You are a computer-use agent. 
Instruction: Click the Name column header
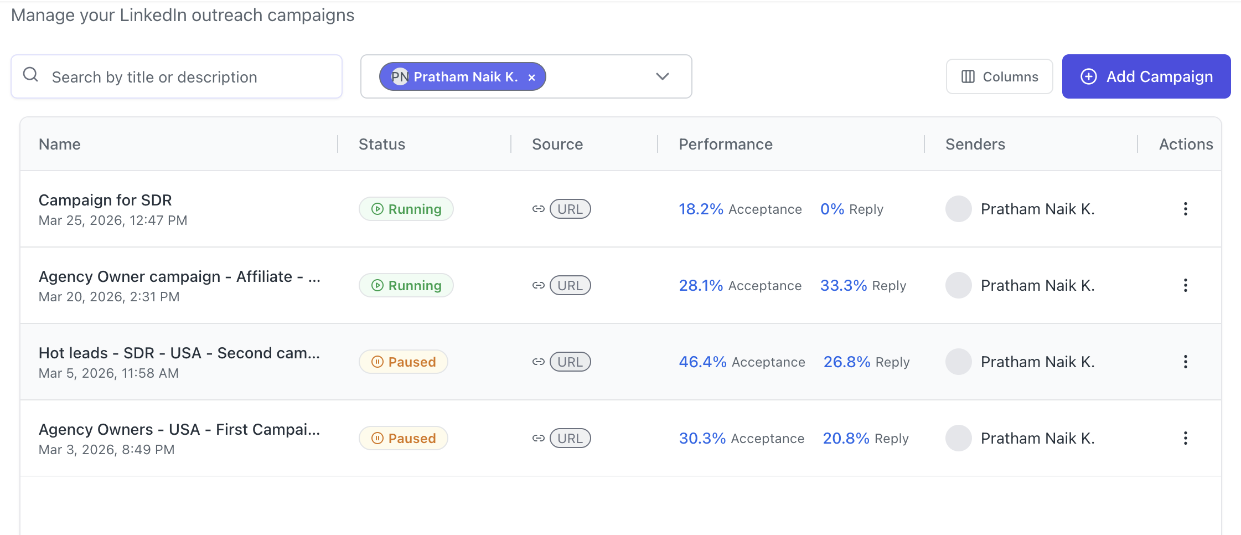(60, 144)
